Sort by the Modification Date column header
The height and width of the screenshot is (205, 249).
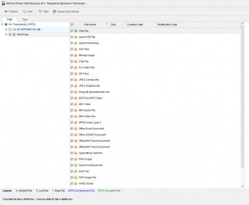[x=199, y=24]
